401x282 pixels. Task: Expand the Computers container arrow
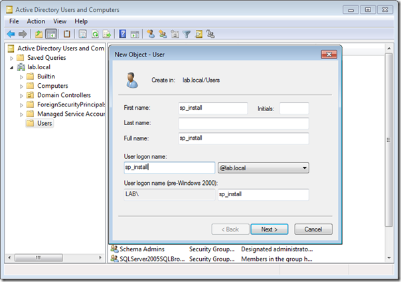(21, 86)
